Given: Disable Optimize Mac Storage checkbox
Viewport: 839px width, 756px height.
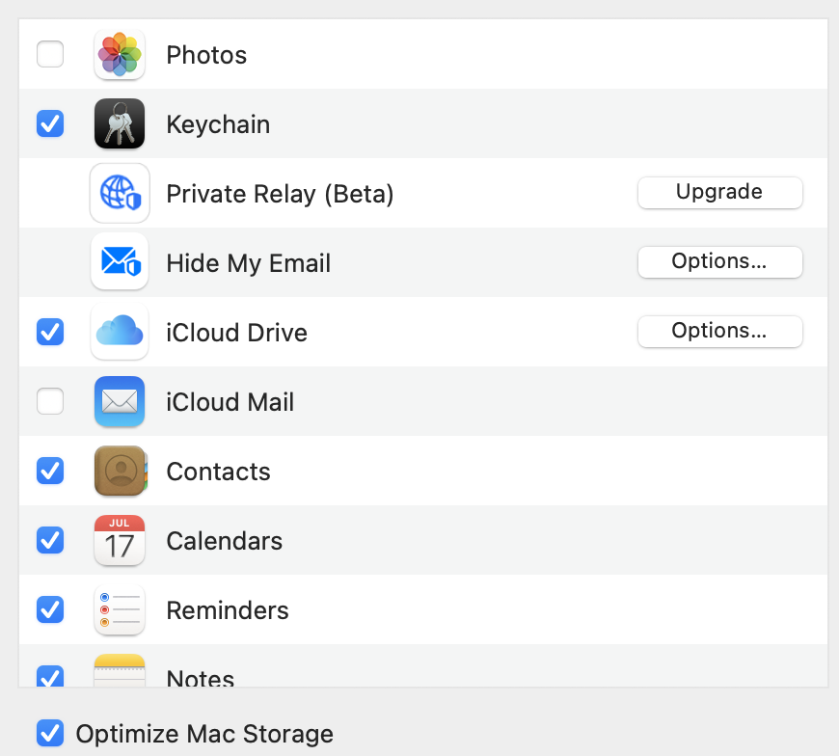Looking at the screenshot, I should 50,733.
